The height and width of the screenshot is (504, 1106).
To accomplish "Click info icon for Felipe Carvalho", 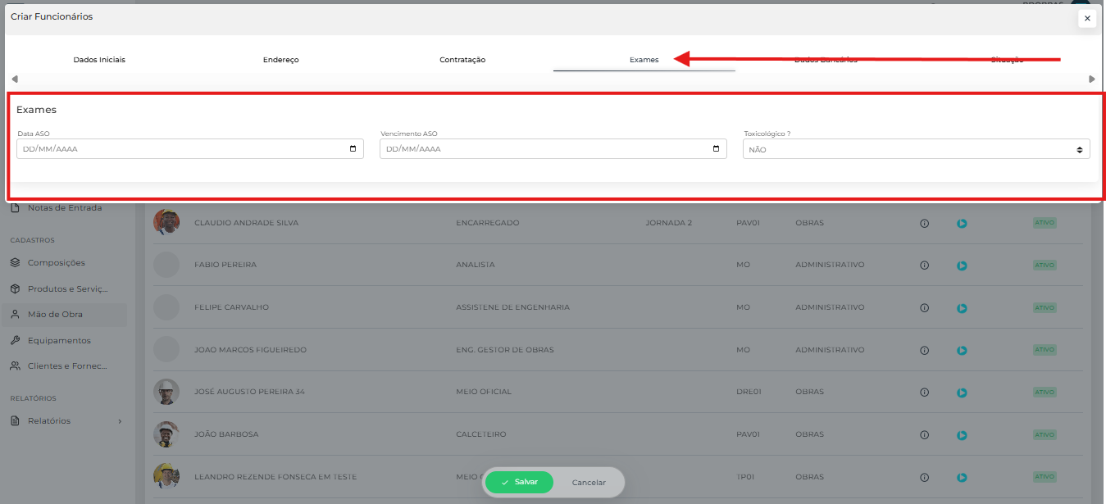I will point(924,308).
